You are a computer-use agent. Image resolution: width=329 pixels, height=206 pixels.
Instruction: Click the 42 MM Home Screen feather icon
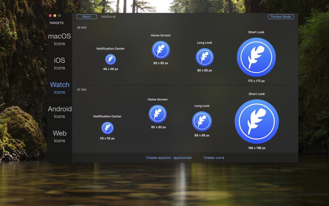[158, 114]
